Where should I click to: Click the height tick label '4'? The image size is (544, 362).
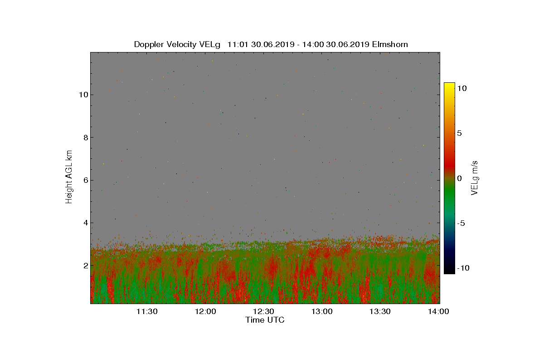point(85,223)
